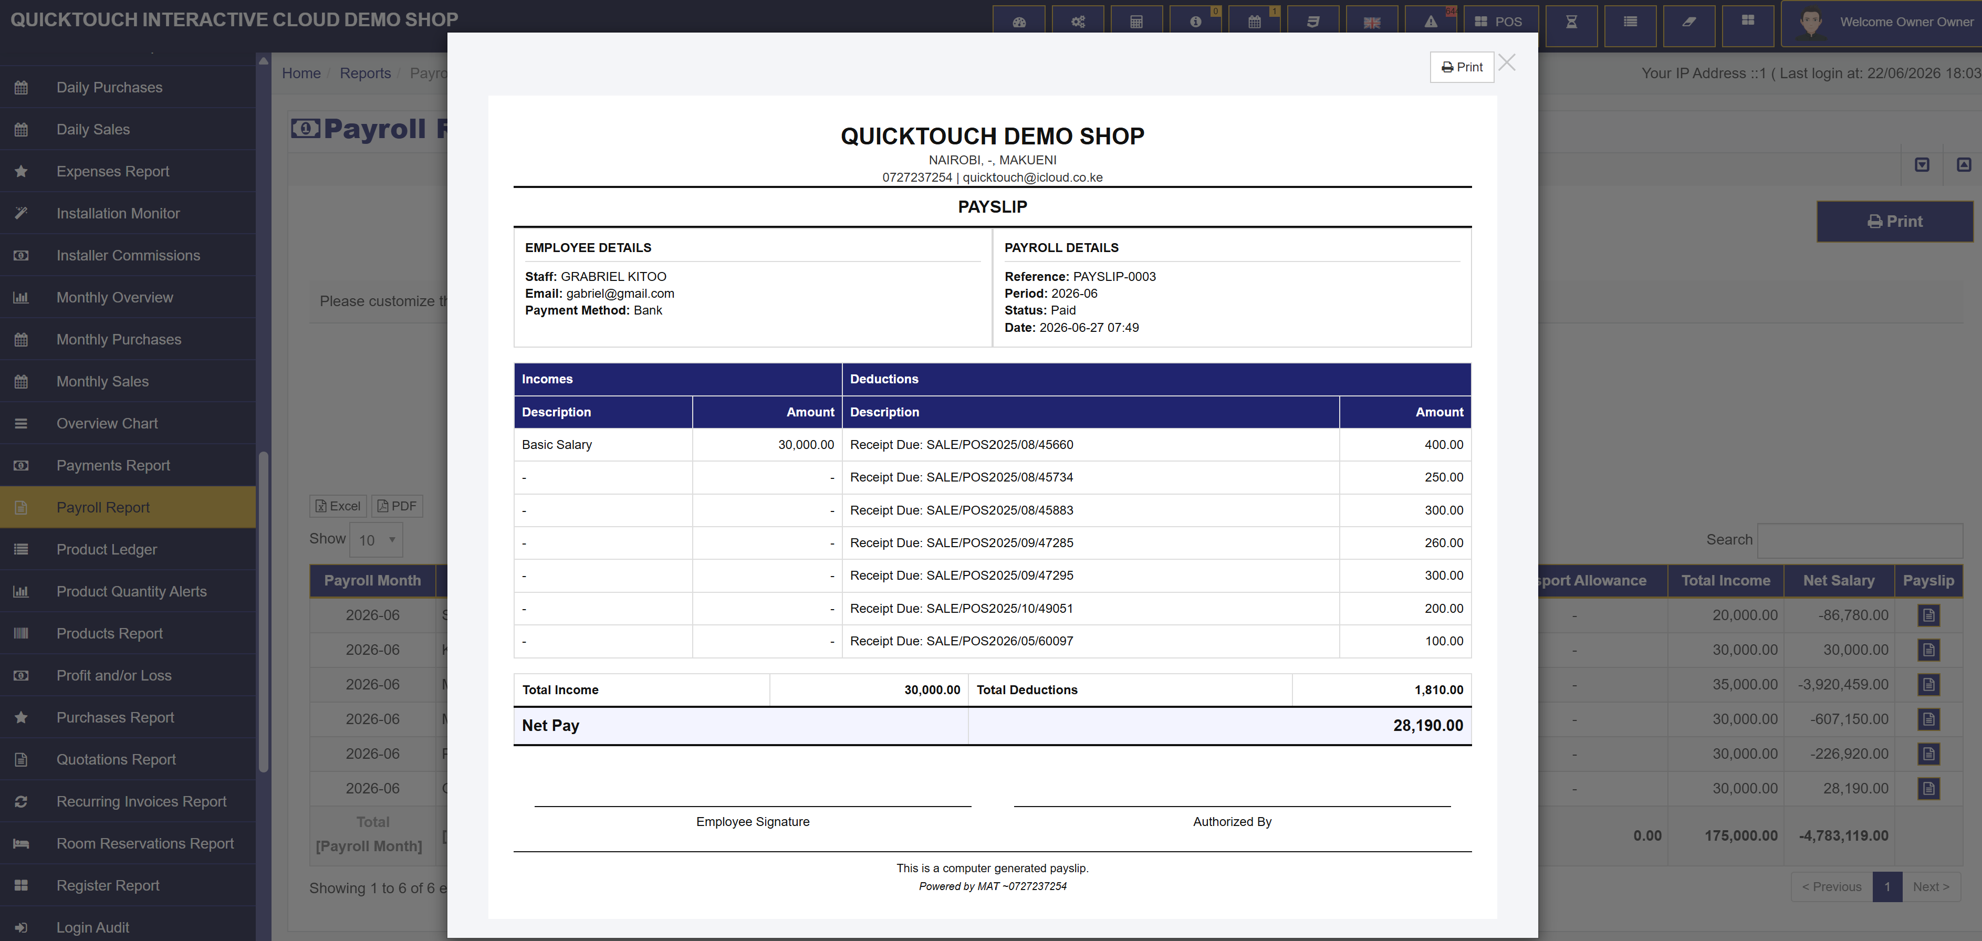Select page 1 in pagination

pos(1887,887)
